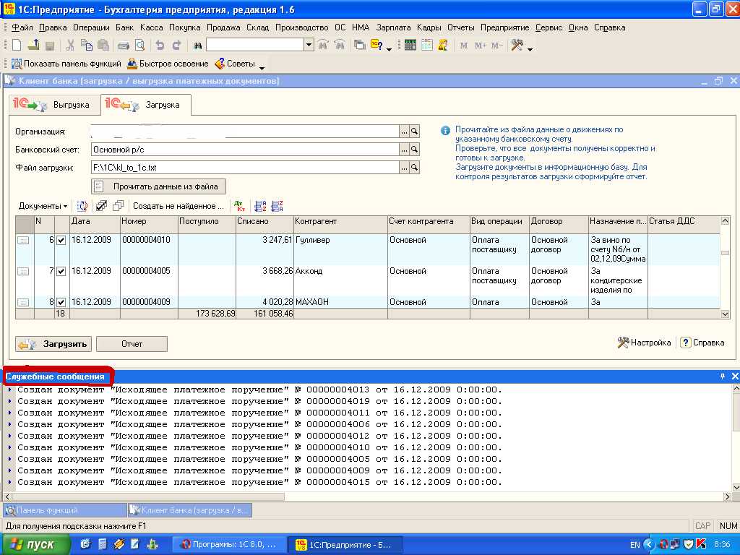Viewport: 740px width, 555px height.
Task: Click the Прочитать данные из файла button
Action: [x=158, y=186]
